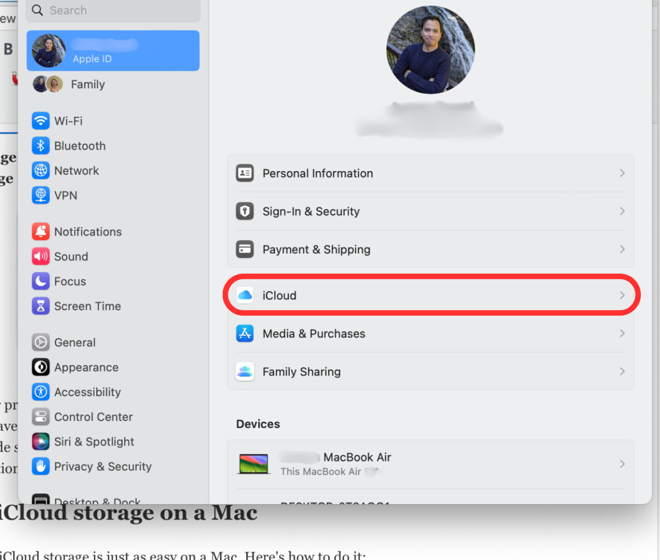Click the Bluetooth icon in sidebar
This screenshot has height=560, width=660.
[41, 146]
